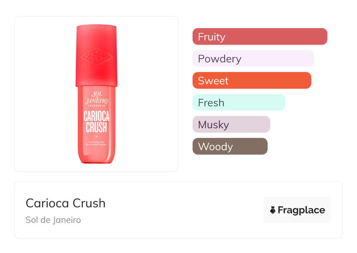Choose the Sweet accord bar

pyautogui.click(x=251, y=81)
